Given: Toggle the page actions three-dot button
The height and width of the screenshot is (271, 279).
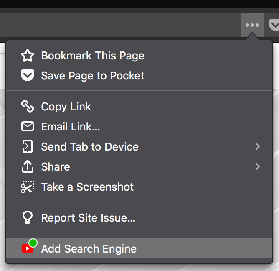Looking at the screenshot, I should [x=252, y=25].
